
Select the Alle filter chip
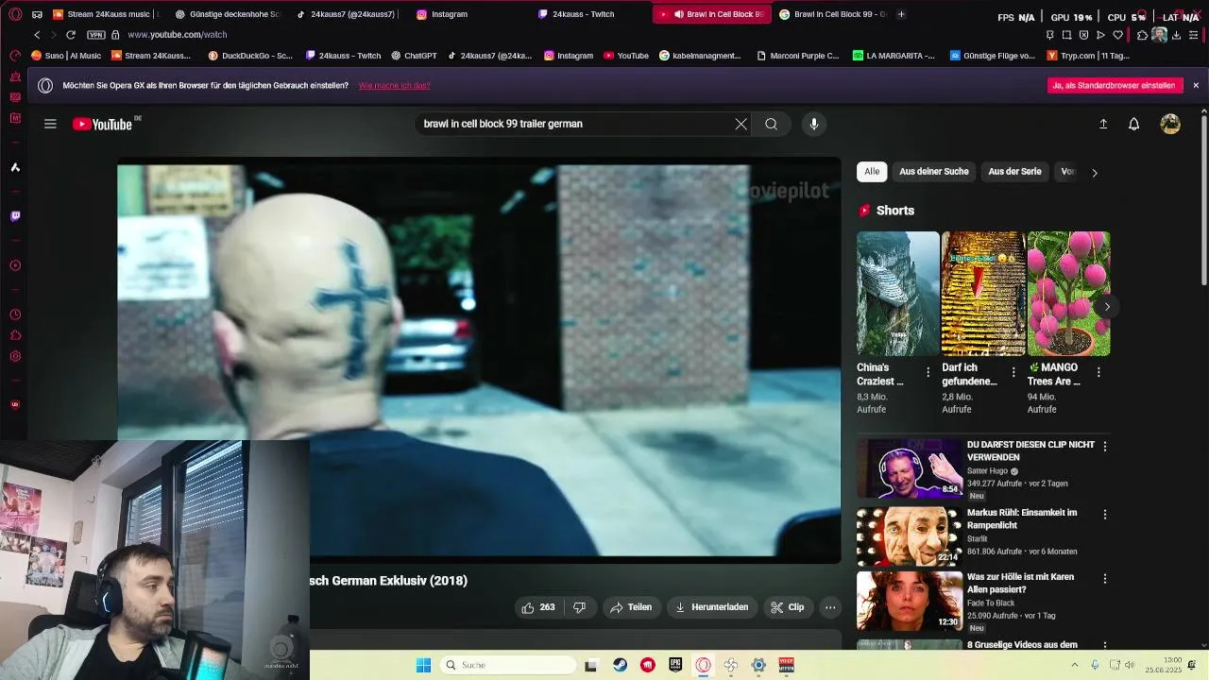[x=872, y=172]
